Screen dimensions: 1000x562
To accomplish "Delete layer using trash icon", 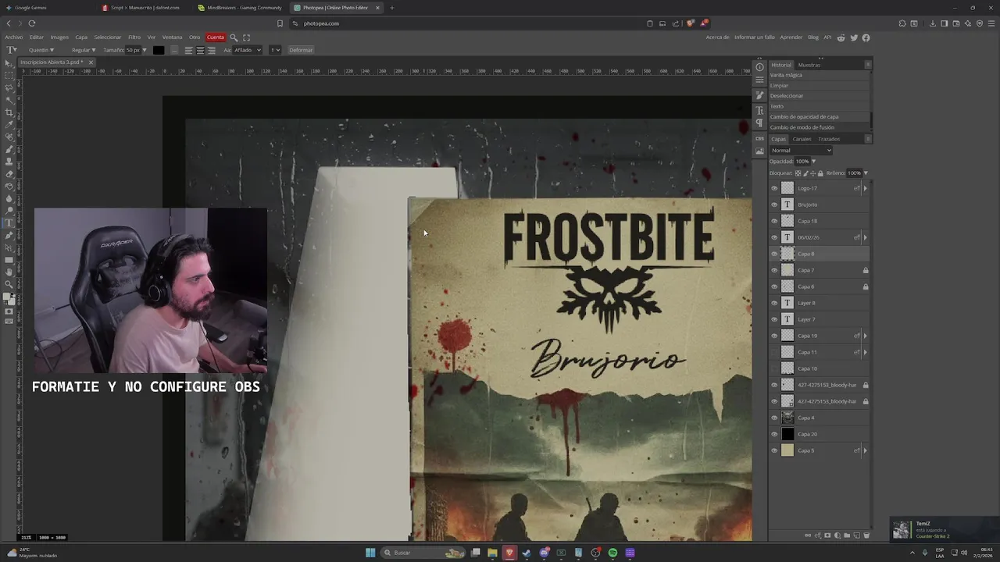I will point(866,535).
